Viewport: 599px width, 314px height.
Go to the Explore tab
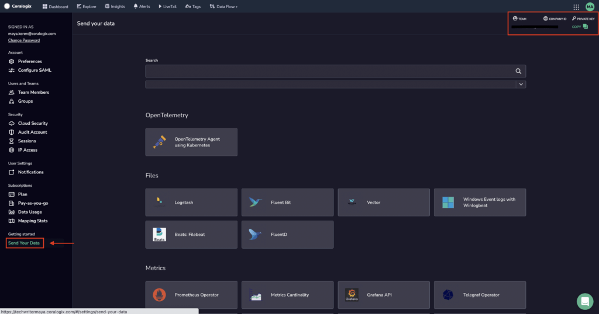(x=87, y=6)
